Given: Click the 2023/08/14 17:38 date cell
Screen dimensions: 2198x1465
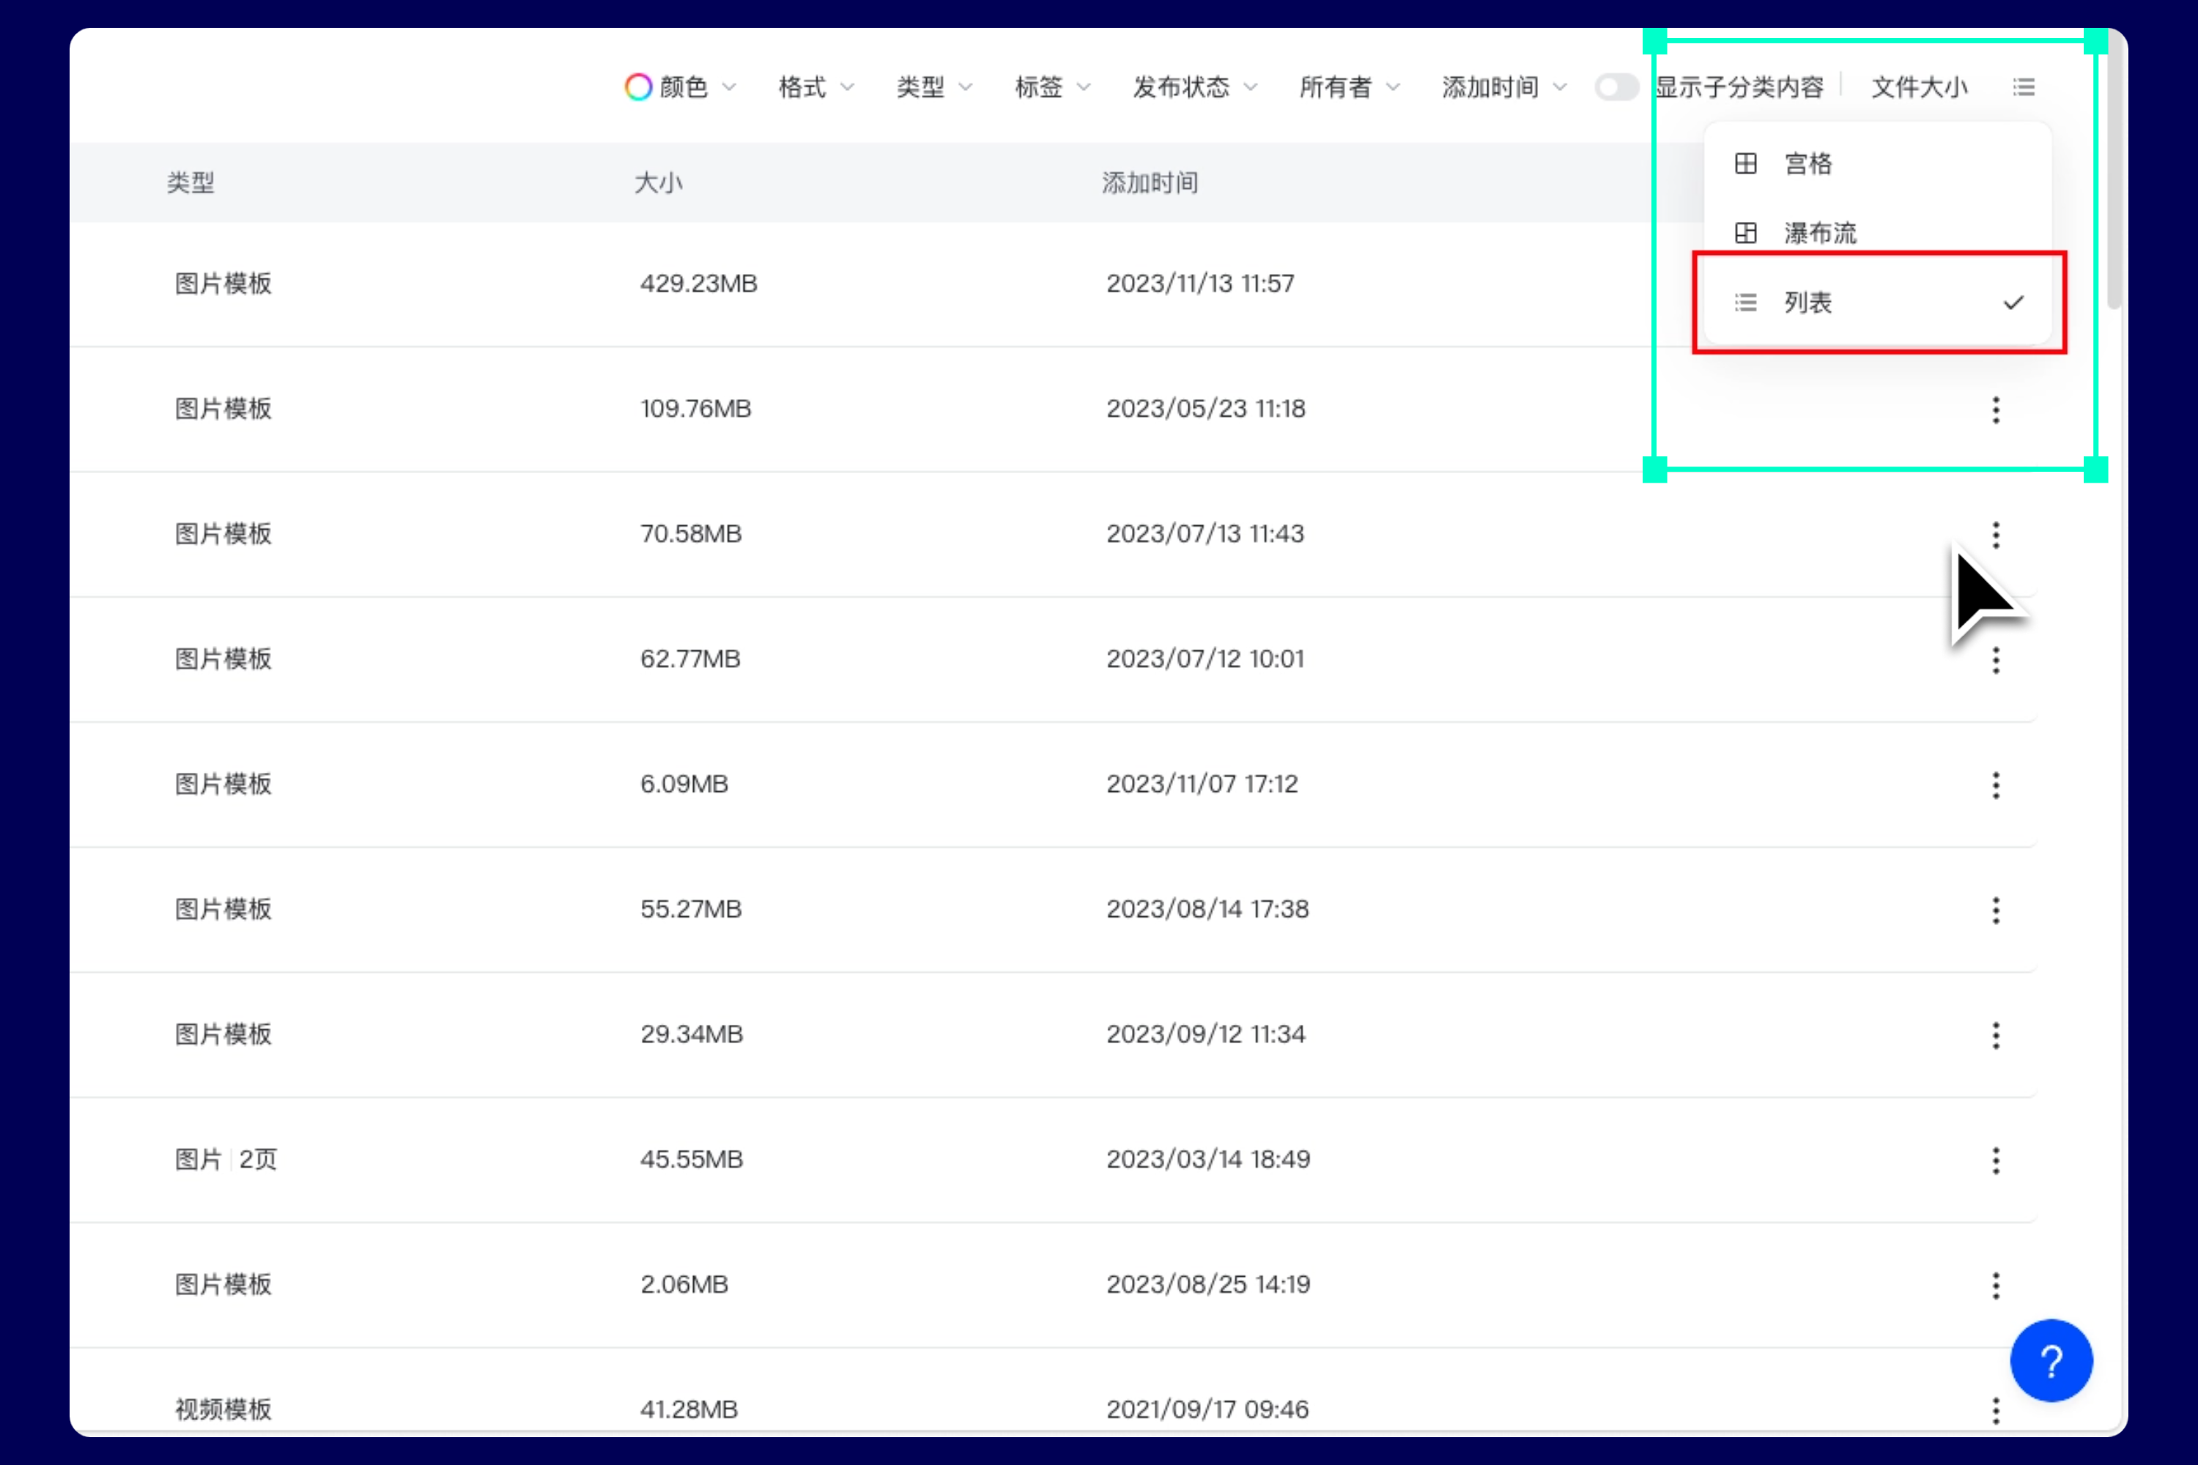Looking at the screenshot, I should [1207, 909].
